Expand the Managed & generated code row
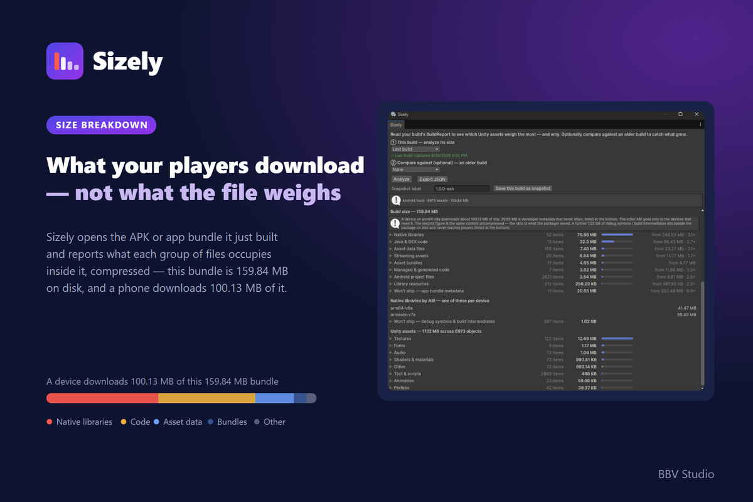Image resolution: width=753 pixels, height=502 pixels. pos(391,270)
